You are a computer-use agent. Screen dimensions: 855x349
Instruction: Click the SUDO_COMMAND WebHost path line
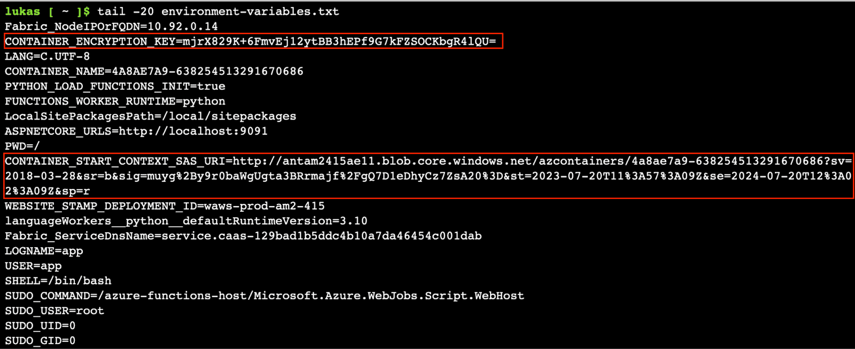[265, 295]
